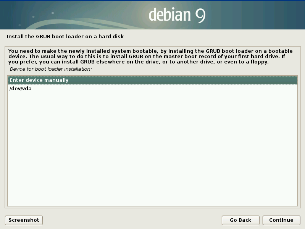305x229 pixels.
Task: Click the numeral 9 in the banner logo
Action: [200, 15]
